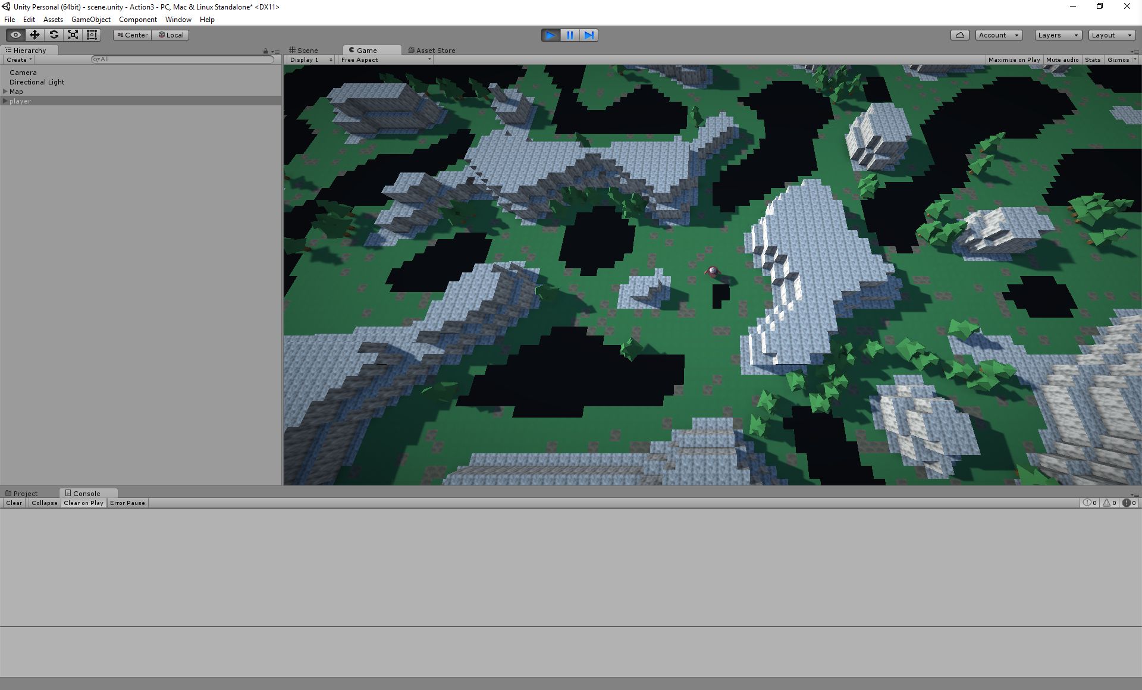Select the Move transform tool
Image resolution: width=1142 pixels, height=690 pixels.
(x=34, y=35)
